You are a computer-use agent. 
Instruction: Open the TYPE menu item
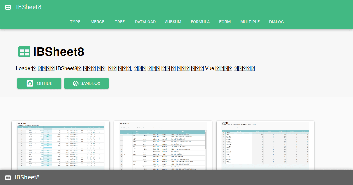75,22
